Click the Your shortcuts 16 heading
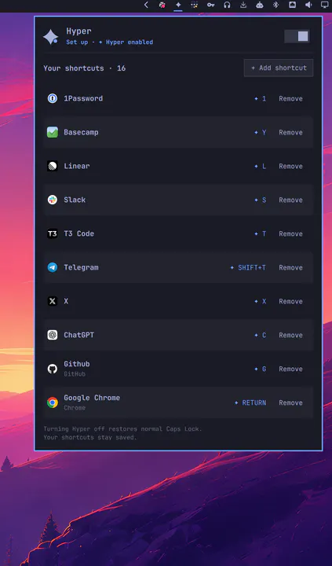 [84, 68]
